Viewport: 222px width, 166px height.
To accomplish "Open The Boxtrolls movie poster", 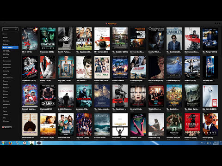I will click(x=174, y=96).
